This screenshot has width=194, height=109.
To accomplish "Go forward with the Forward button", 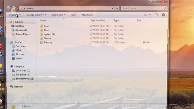I will 14,8.
